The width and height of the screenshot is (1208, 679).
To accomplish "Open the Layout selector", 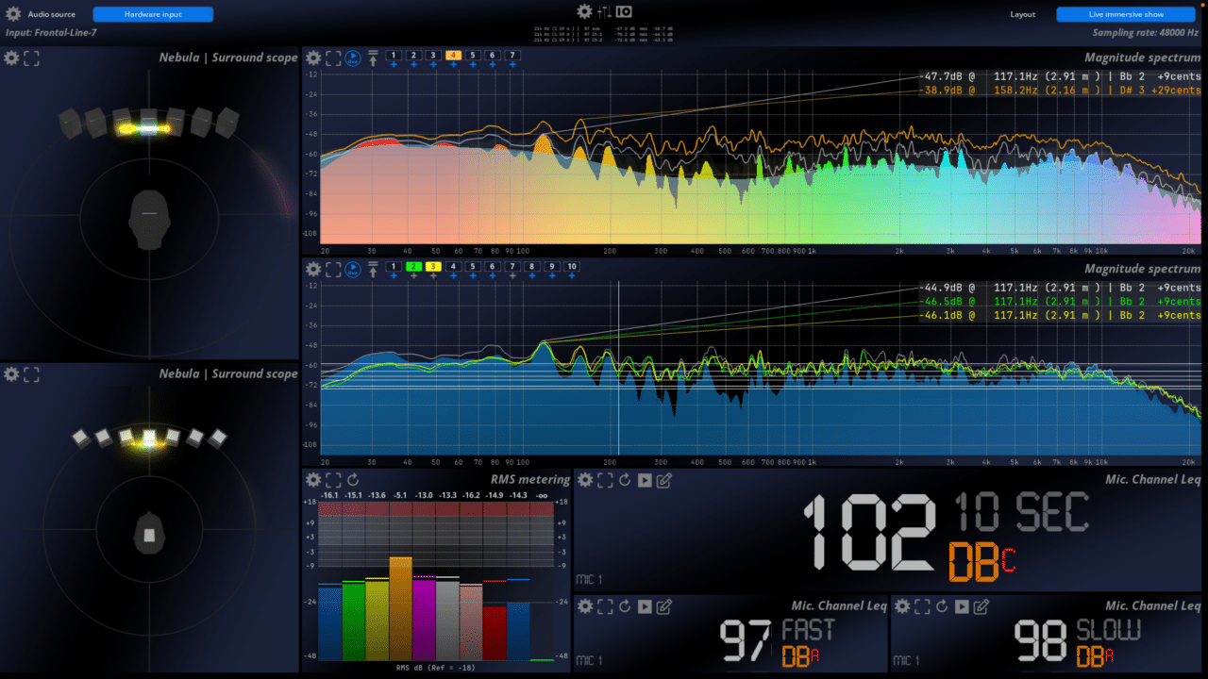I will coord(1022,14).
